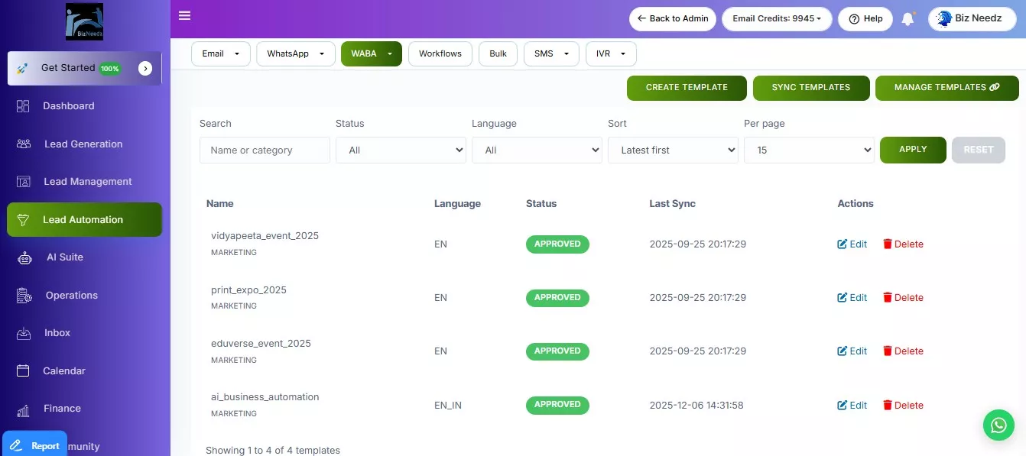
Task: Click the Dashboard sidebar icon
Action: coord(24,106)
